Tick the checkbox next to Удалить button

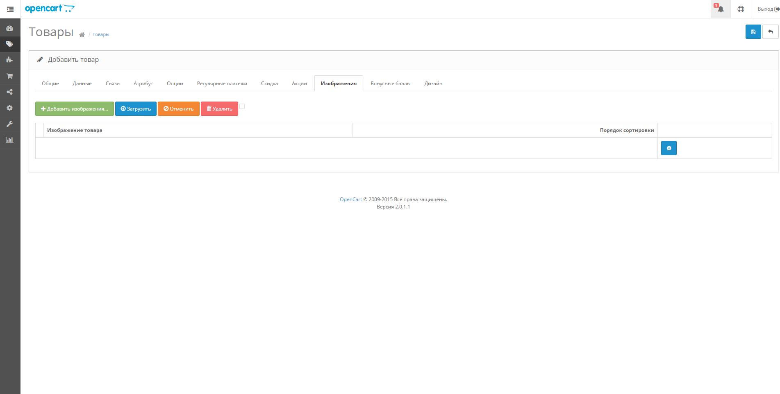242,106
